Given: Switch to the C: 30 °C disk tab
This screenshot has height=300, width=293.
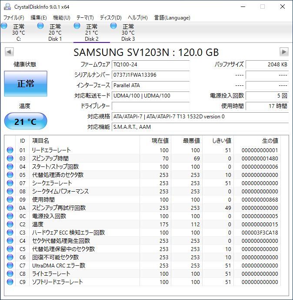Looking at the screenshot, I should coord(19,32).
